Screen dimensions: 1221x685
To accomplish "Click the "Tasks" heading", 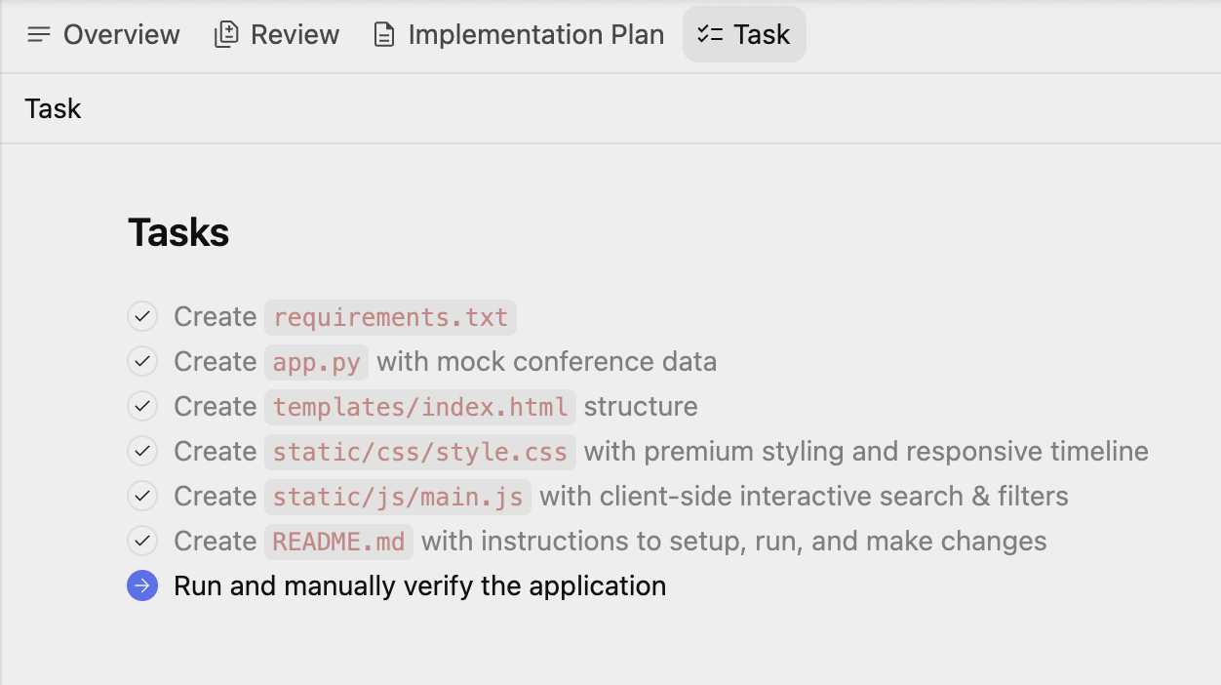I will (x=178, y=232).
